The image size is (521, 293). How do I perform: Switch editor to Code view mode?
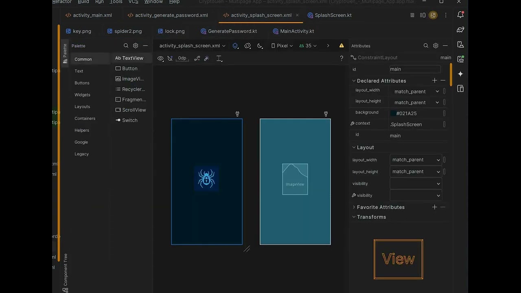(412, 15)
